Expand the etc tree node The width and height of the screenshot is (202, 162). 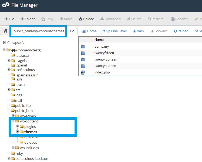tap(9, 89)
